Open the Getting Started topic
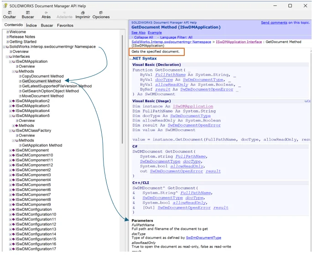312x258 pixels. click(x=23, y=42)
